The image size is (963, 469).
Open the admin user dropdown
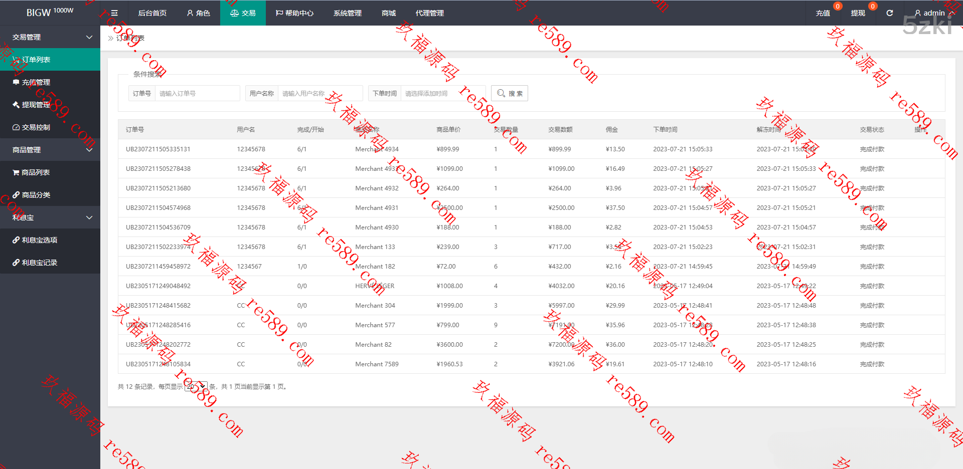point(933,13)
